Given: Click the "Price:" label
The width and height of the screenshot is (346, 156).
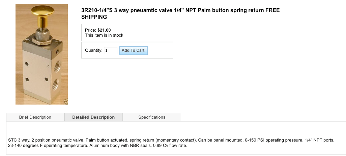Looking at the screenshot, I should (90, 30).
